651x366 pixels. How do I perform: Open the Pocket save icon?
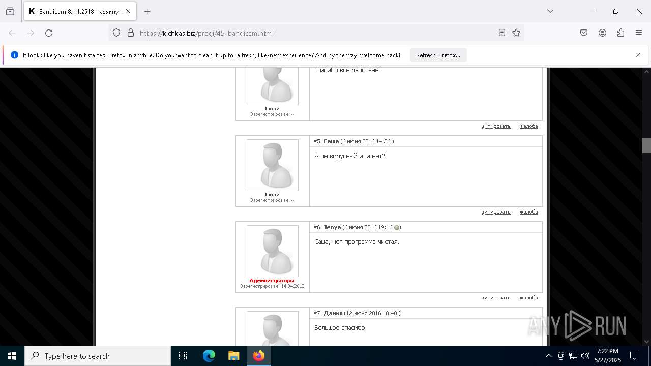click(x=584, y=33)
